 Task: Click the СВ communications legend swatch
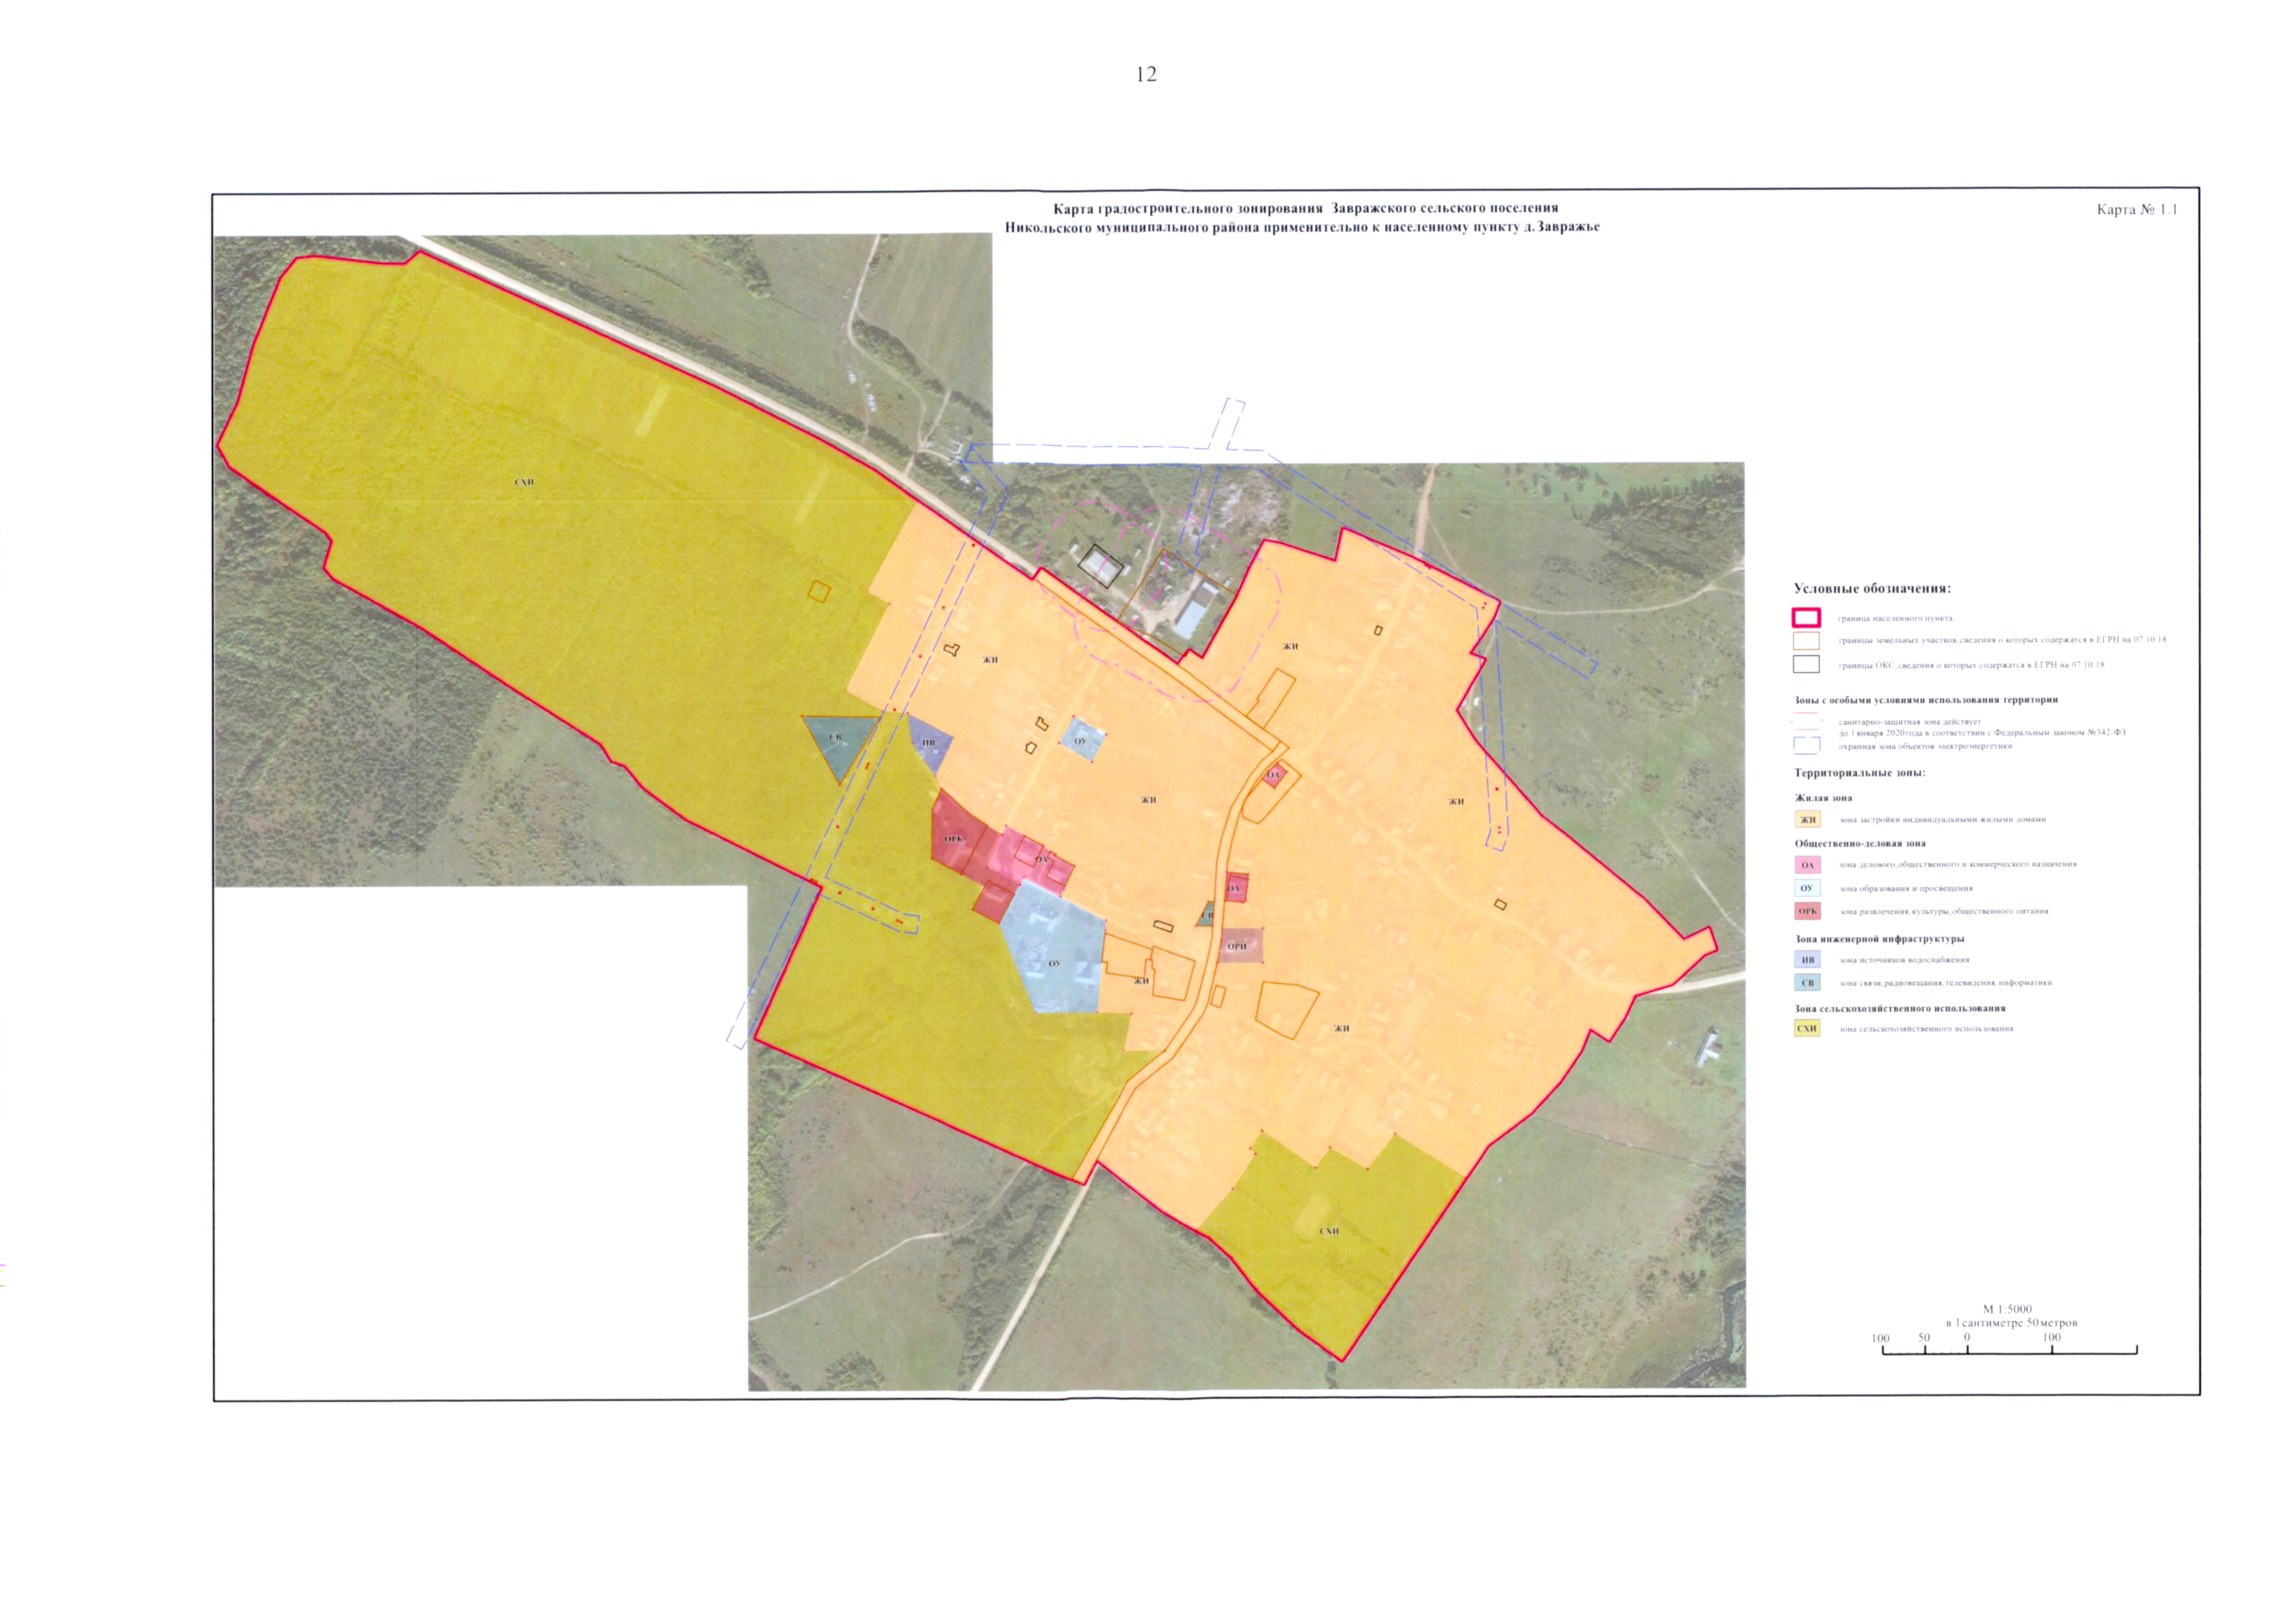coord(1807,983)
